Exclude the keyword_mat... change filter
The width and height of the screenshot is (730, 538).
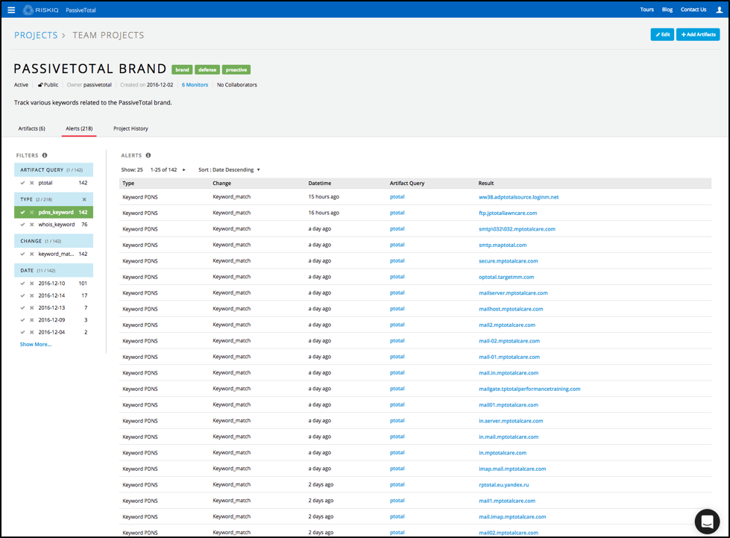pos(31,254)
